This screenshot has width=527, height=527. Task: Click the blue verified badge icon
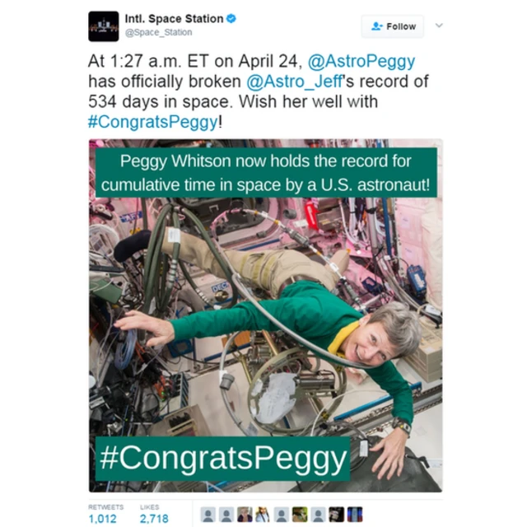[x=231, y=18]
